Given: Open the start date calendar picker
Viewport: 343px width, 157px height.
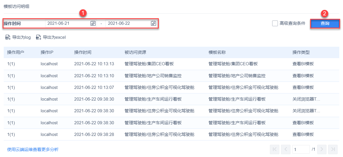Looking at the screenshot, I should pos(93,23).
